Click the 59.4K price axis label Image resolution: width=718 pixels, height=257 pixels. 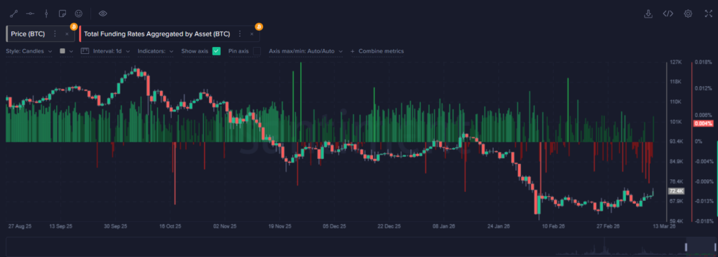677,221
